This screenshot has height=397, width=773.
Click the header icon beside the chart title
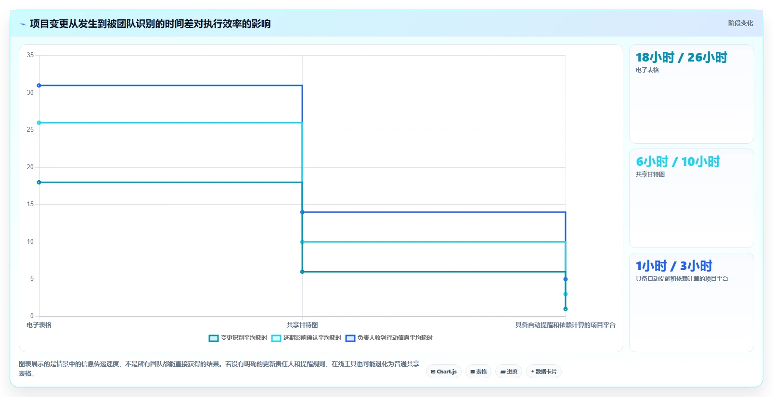[23, 24]
